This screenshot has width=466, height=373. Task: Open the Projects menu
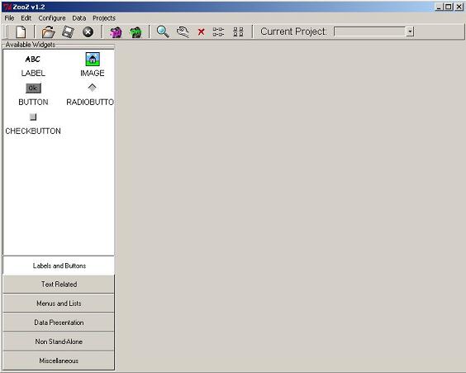pos(104,18)
